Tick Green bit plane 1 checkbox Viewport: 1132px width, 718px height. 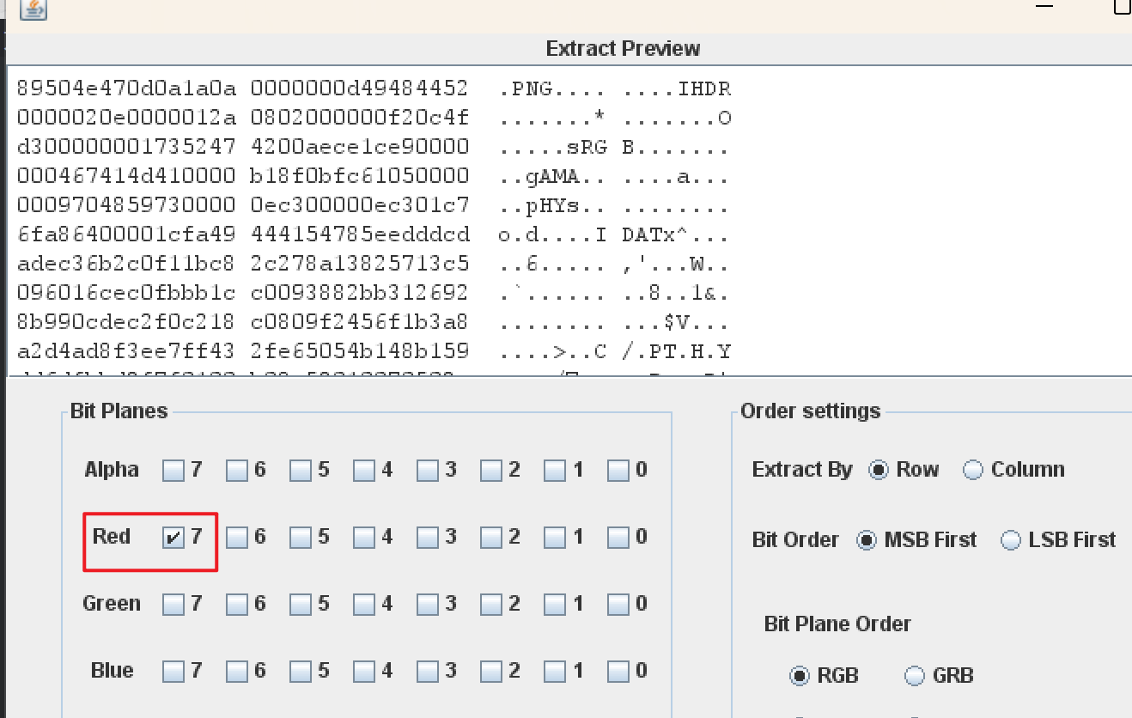[x=555, y=605]
